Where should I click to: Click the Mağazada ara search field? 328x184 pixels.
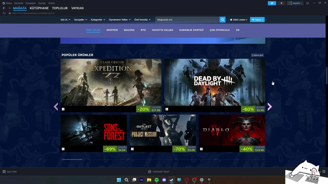188,20
